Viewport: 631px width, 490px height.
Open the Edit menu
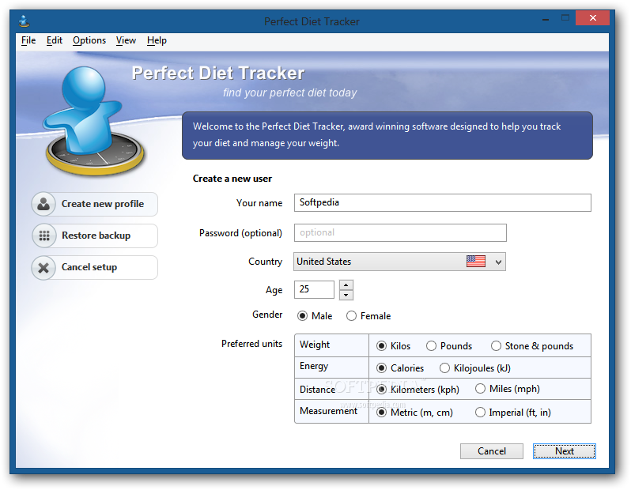(x=55, y=40)
